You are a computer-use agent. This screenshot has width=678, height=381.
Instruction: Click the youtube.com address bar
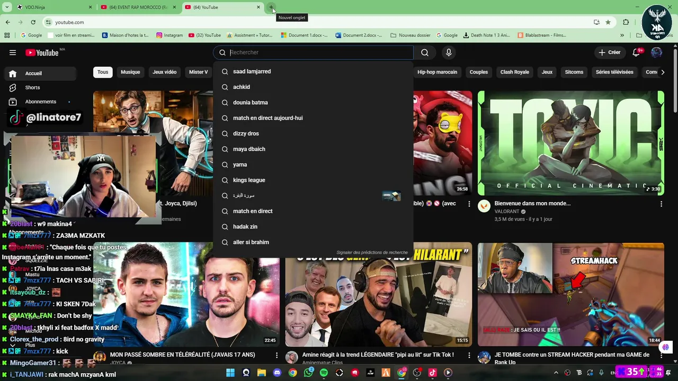click(x=318, y=22)
